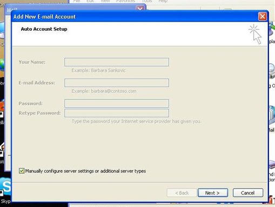Proceed with the Next > button

click(x=213, y=193)
